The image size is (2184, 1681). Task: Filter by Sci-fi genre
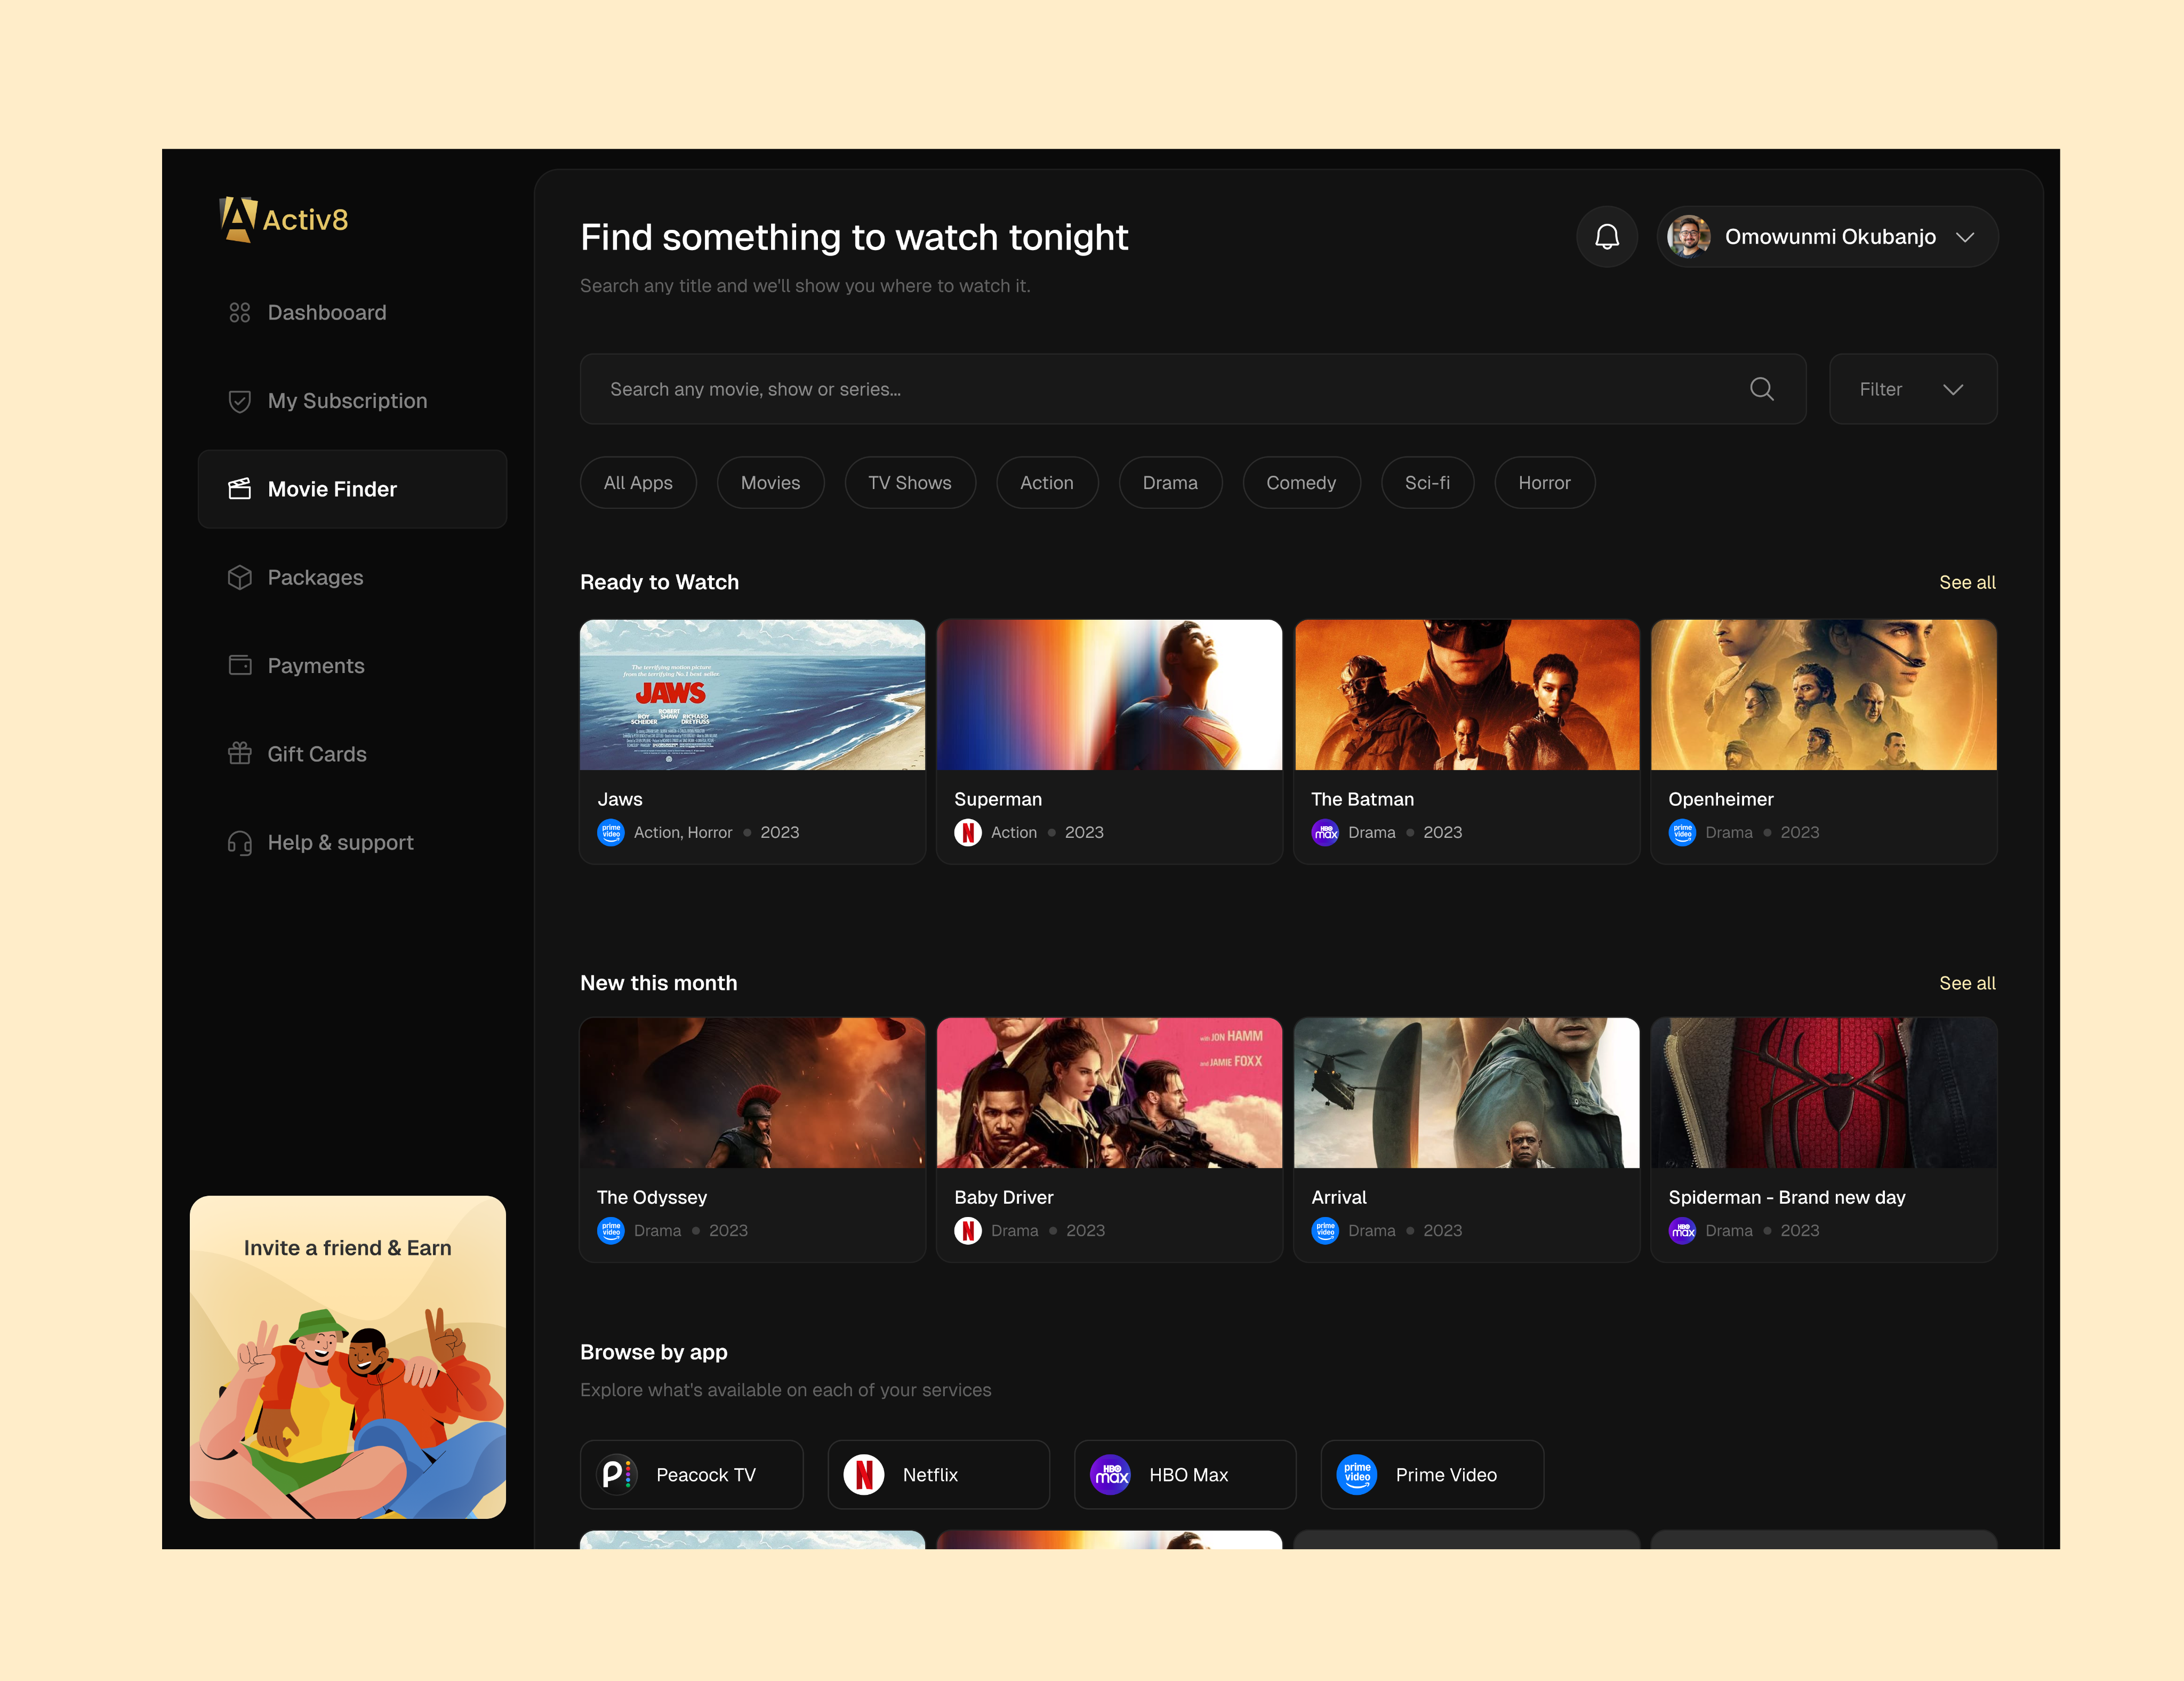tap(1427, 483)
